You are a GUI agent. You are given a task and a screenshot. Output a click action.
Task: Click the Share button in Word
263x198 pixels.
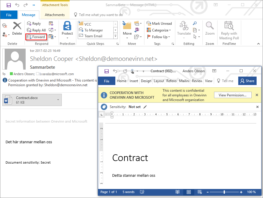point(247,81)
